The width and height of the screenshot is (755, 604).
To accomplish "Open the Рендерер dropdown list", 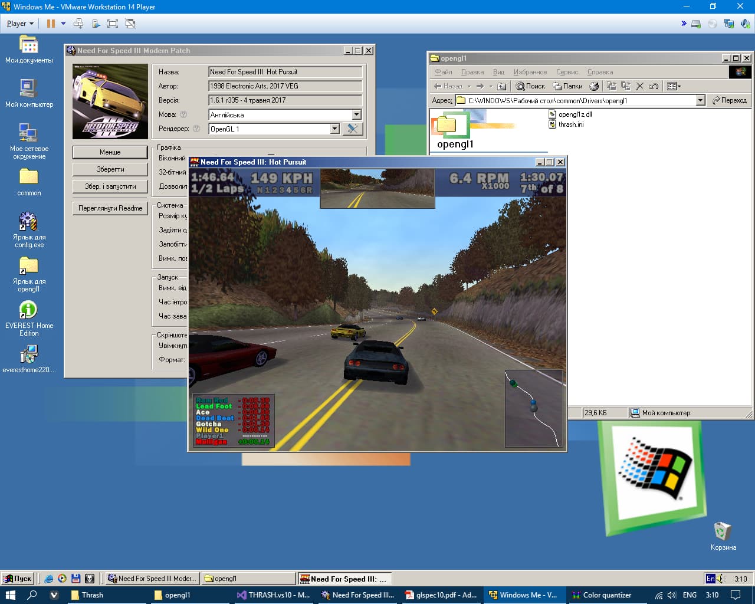I will [334, 129].
